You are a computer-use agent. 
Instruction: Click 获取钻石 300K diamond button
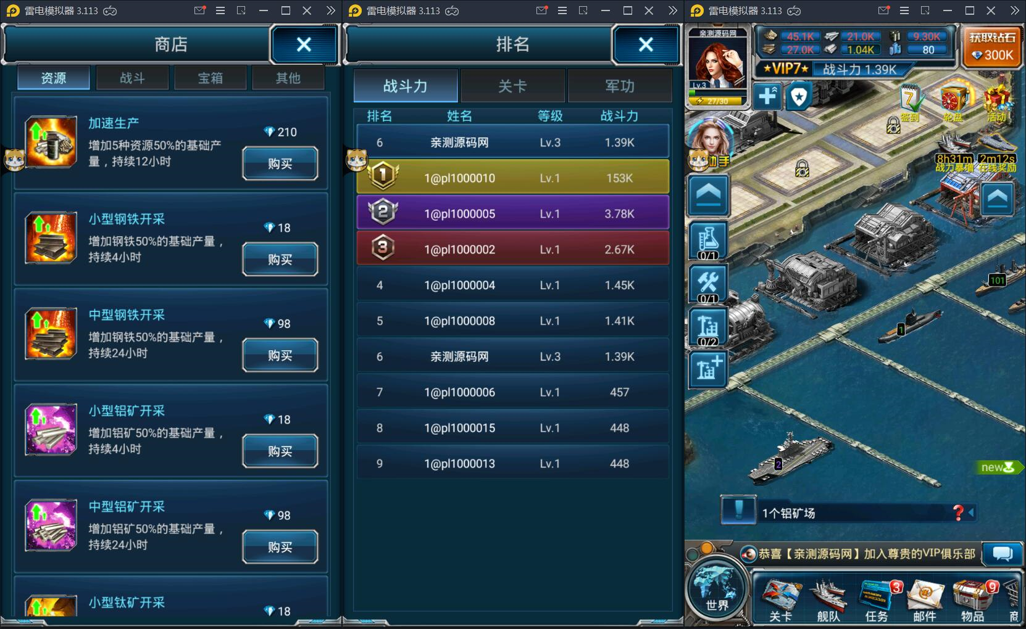[993, 47]
